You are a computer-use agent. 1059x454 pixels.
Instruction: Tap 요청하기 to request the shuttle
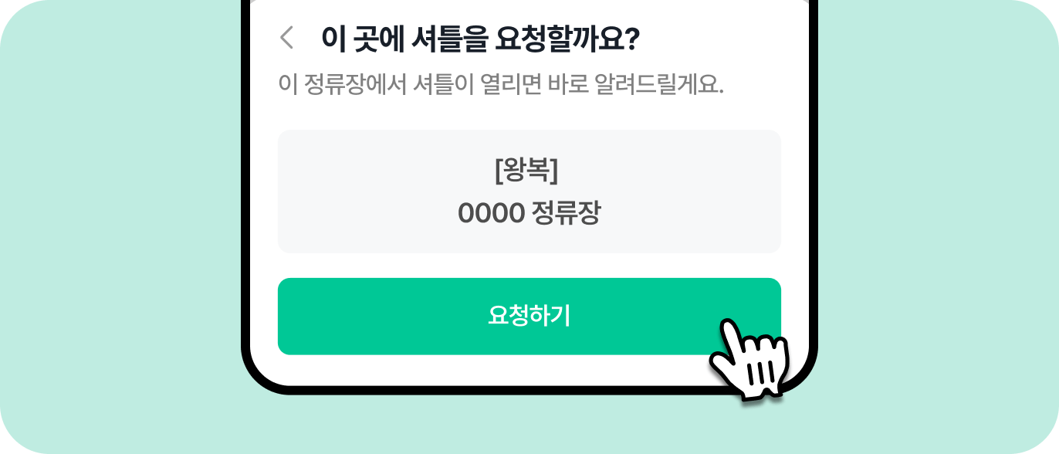(529, 316)
